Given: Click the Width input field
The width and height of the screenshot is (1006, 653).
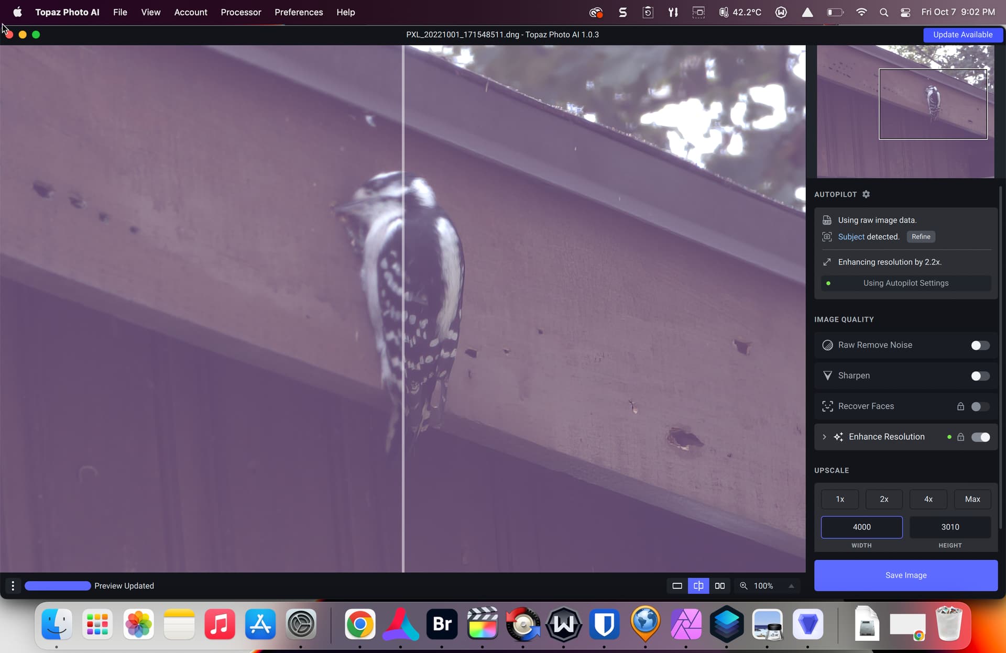Looking at the screenshot, I should pyautogui.click(x=861, y=527).
